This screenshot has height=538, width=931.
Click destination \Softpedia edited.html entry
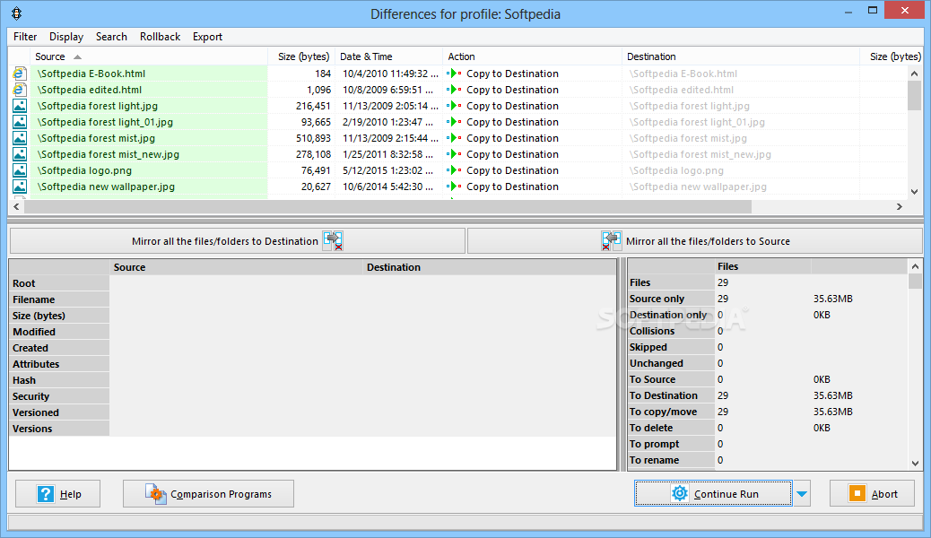click(x=682, y=90)
